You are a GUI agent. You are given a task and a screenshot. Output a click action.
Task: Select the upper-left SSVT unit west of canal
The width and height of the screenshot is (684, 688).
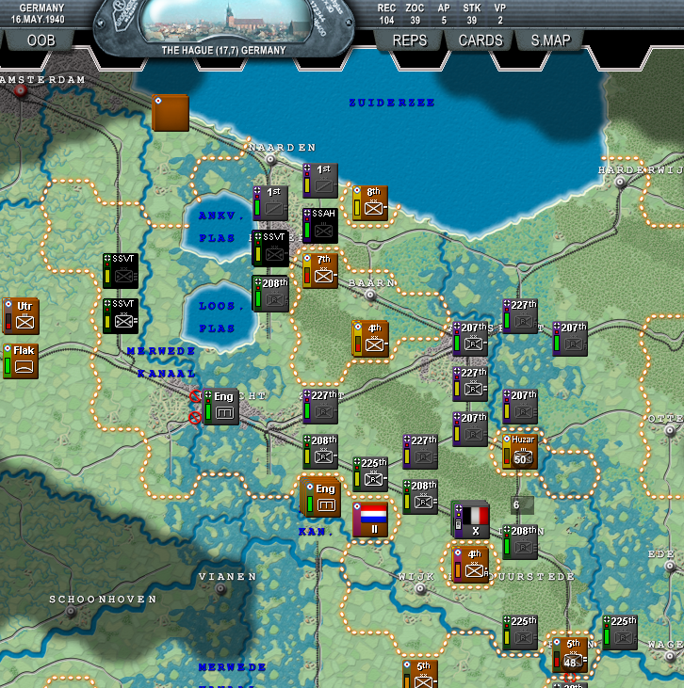click(121, 271)
